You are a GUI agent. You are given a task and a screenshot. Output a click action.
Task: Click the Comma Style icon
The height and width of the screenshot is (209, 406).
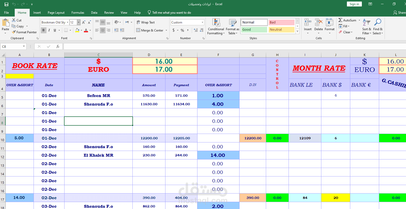click(x=188, y=30)
